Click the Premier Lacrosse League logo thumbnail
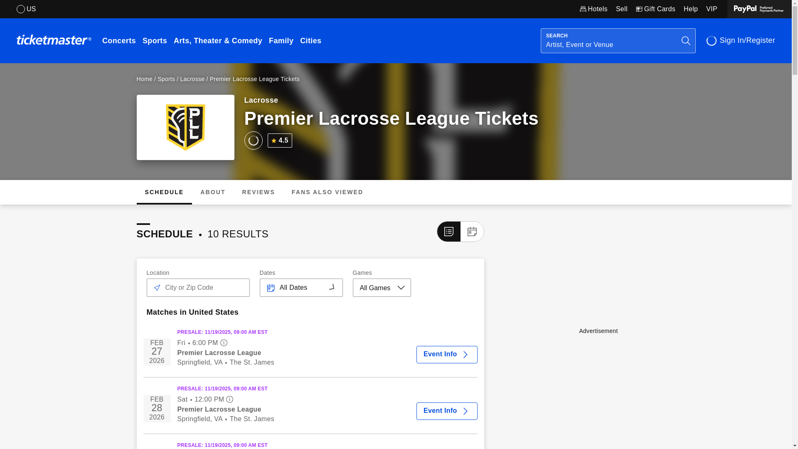Screen dimensions: 798x449 point(185,127)
